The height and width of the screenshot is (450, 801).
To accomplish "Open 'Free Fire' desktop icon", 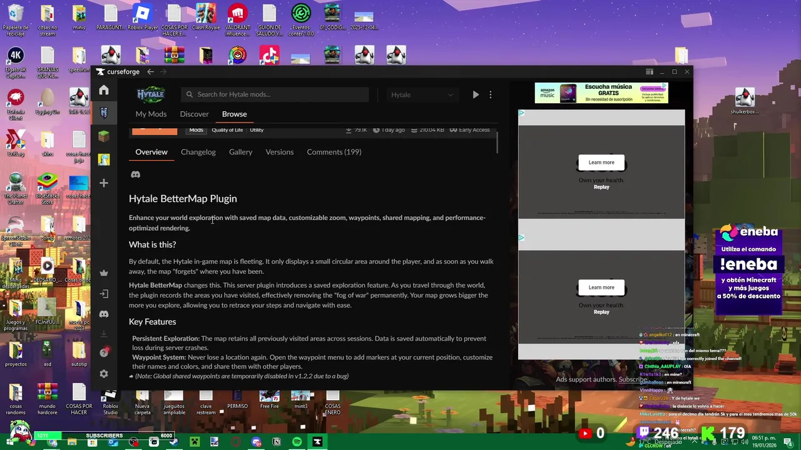I will click(x=269, y=400).
